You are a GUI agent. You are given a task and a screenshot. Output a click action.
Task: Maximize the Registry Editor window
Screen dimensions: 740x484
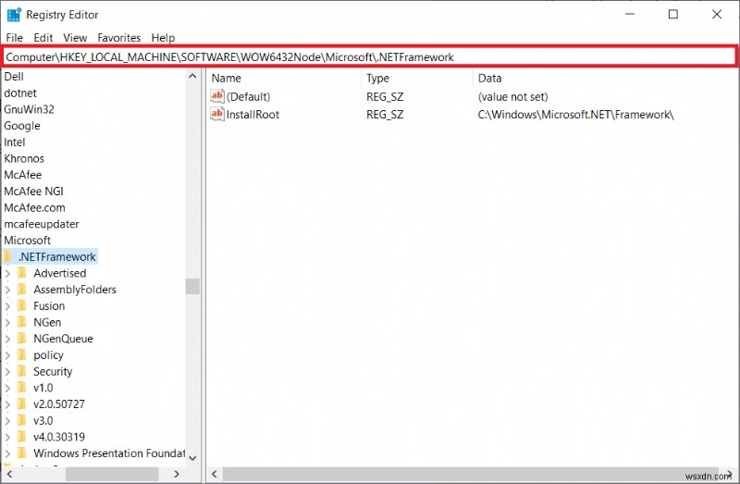click(x=673, y=14)
